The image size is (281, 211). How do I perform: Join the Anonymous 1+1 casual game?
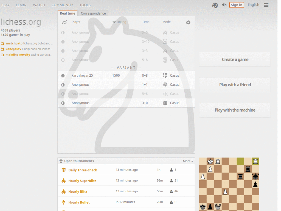(126, 85)
